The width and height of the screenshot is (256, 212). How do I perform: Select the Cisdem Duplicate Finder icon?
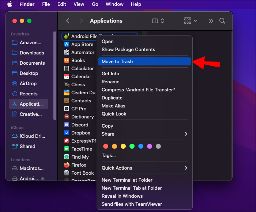[67, 92]
